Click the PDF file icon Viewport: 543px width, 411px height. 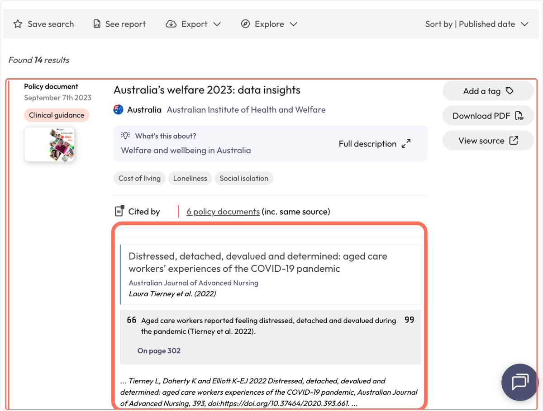point(519,116)
